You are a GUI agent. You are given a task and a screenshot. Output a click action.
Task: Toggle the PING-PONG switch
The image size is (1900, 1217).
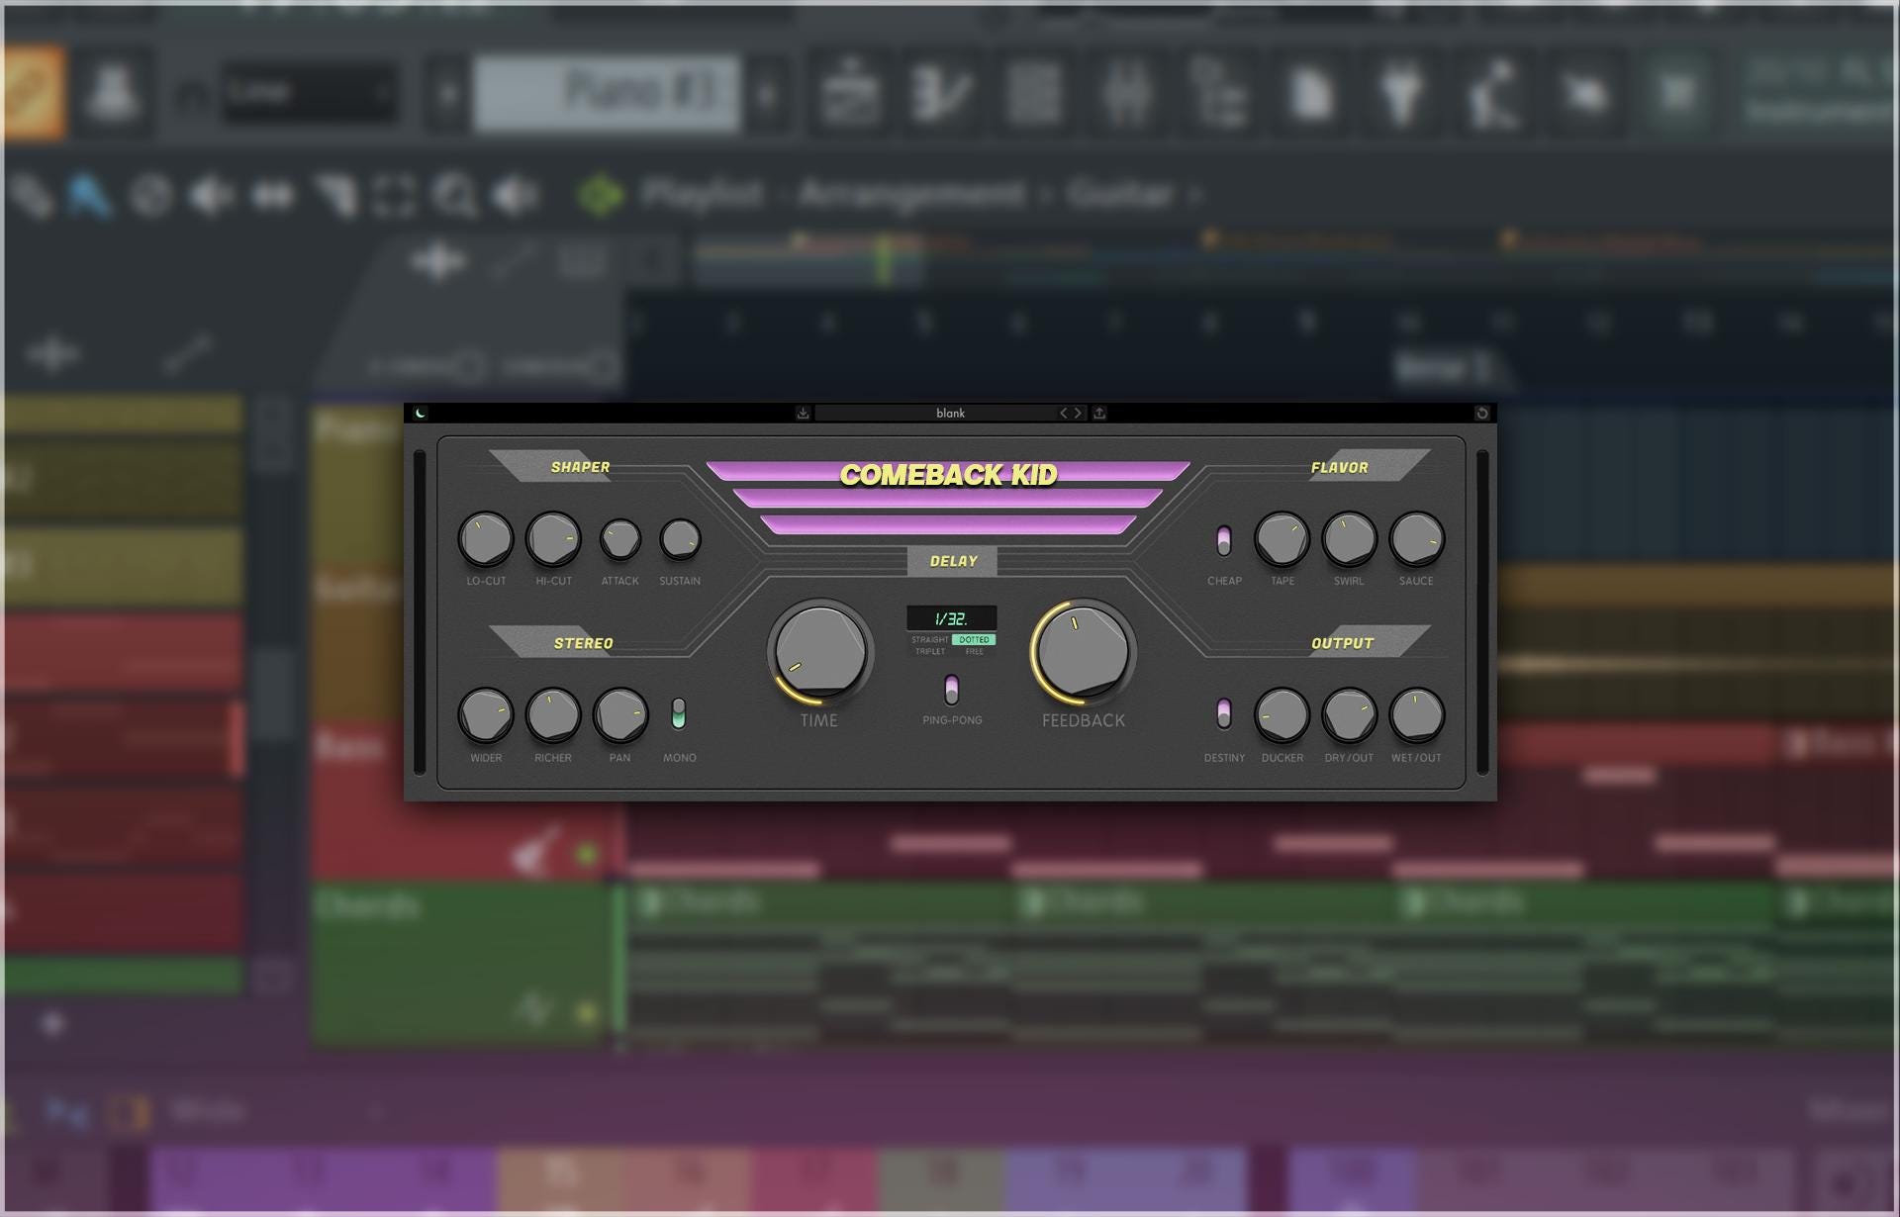coord(951,689)
